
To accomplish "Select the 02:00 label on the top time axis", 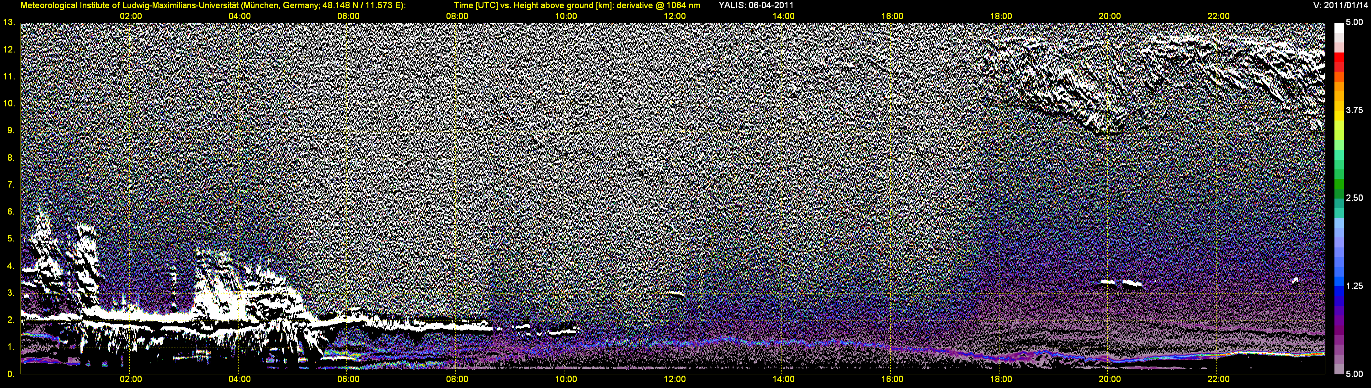I will (x=130, y=16).
